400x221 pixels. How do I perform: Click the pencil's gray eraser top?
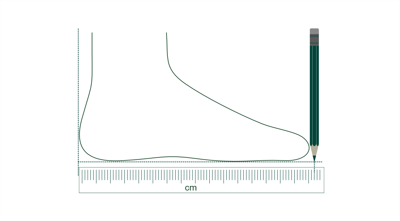(314, 31)
